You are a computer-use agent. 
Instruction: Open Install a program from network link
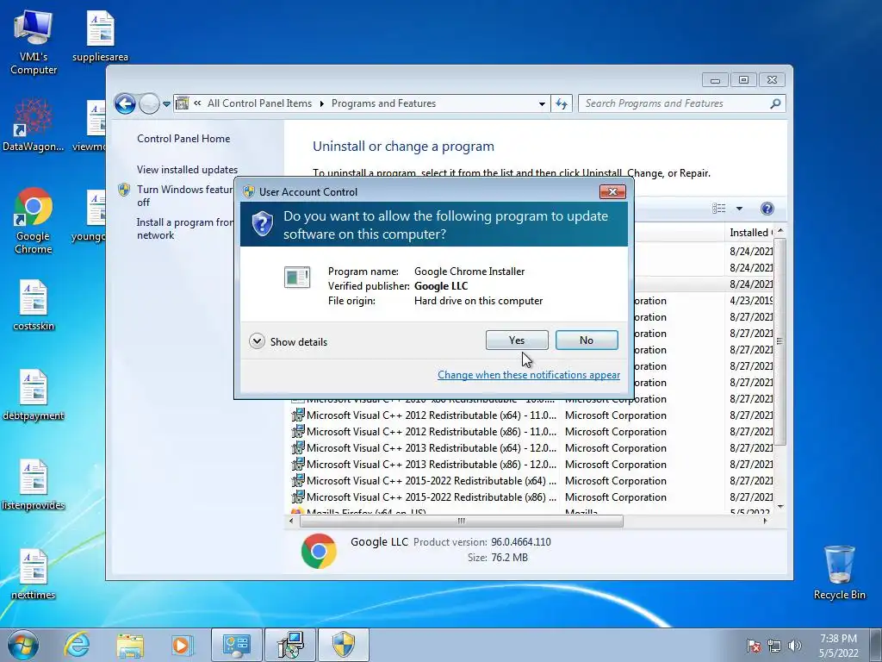coord(184,228)
